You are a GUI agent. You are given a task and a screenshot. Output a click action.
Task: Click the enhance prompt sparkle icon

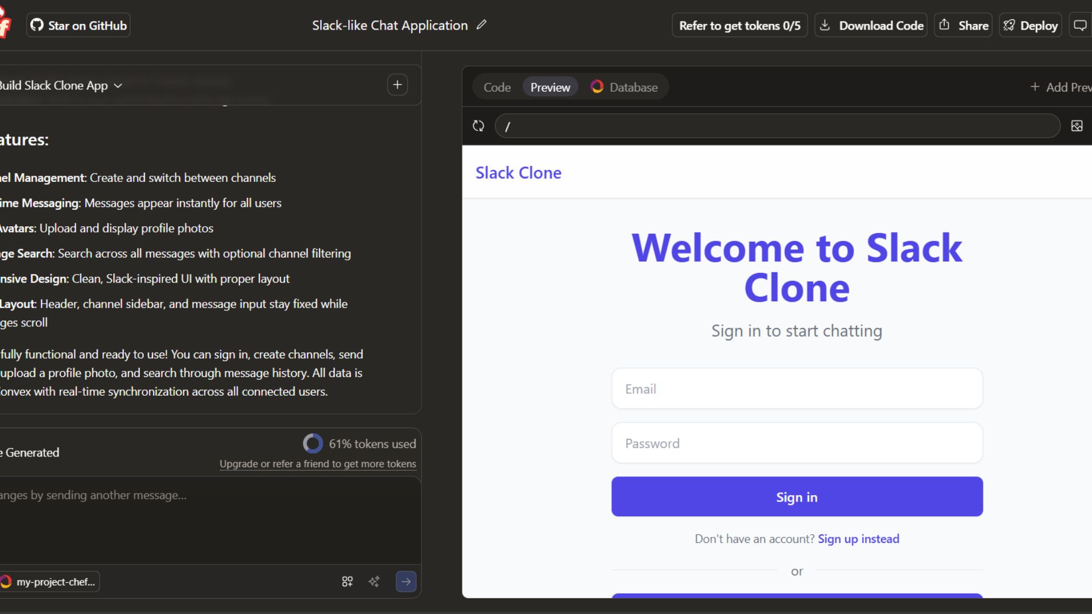click(x=374, y=582)
